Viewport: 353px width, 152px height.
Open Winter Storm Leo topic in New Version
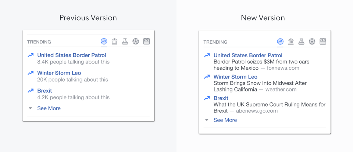(235, 77)
